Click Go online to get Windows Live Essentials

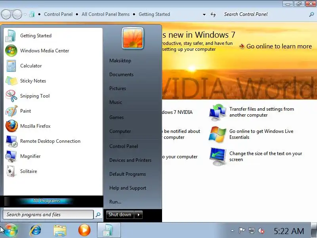(x=262, y=134)
